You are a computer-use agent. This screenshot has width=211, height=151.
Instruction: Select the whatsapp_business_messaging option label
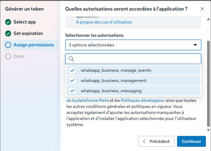tap(111, 91)
